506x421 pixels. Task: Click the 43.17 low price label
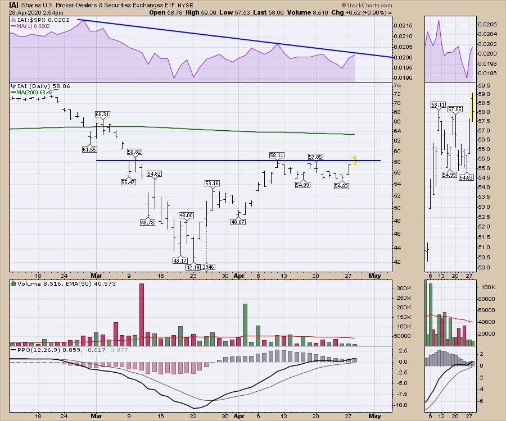coord(180,260)
